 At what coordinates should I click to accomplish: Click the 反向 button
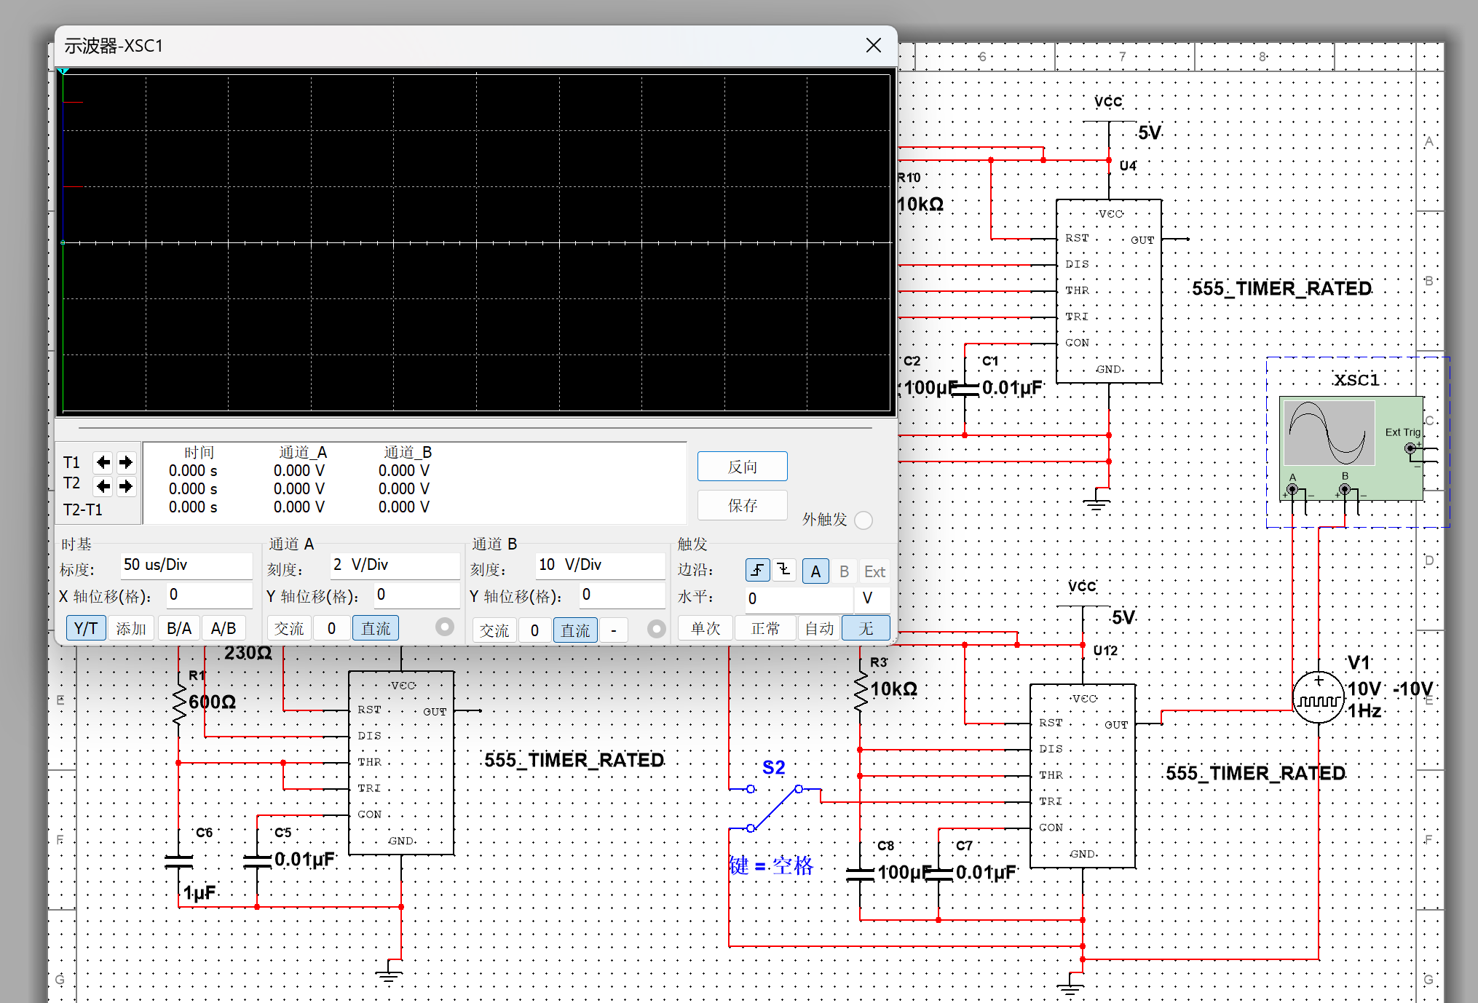[742, 467]
